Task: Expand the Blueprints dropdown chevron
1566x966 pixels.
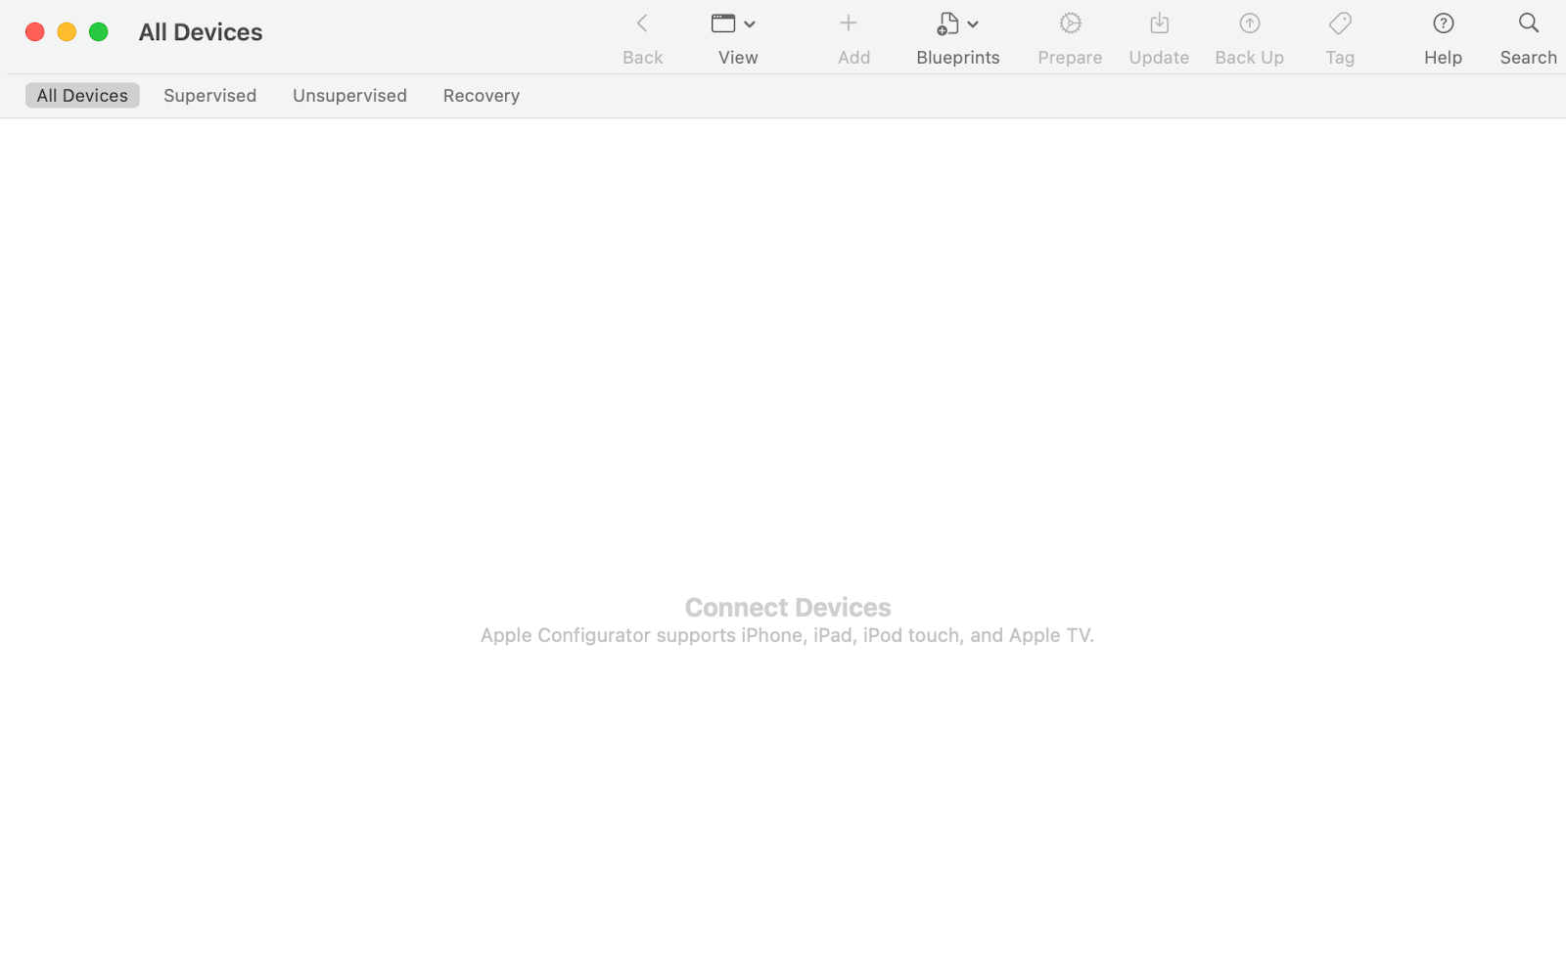Action: tap(973, 24)
